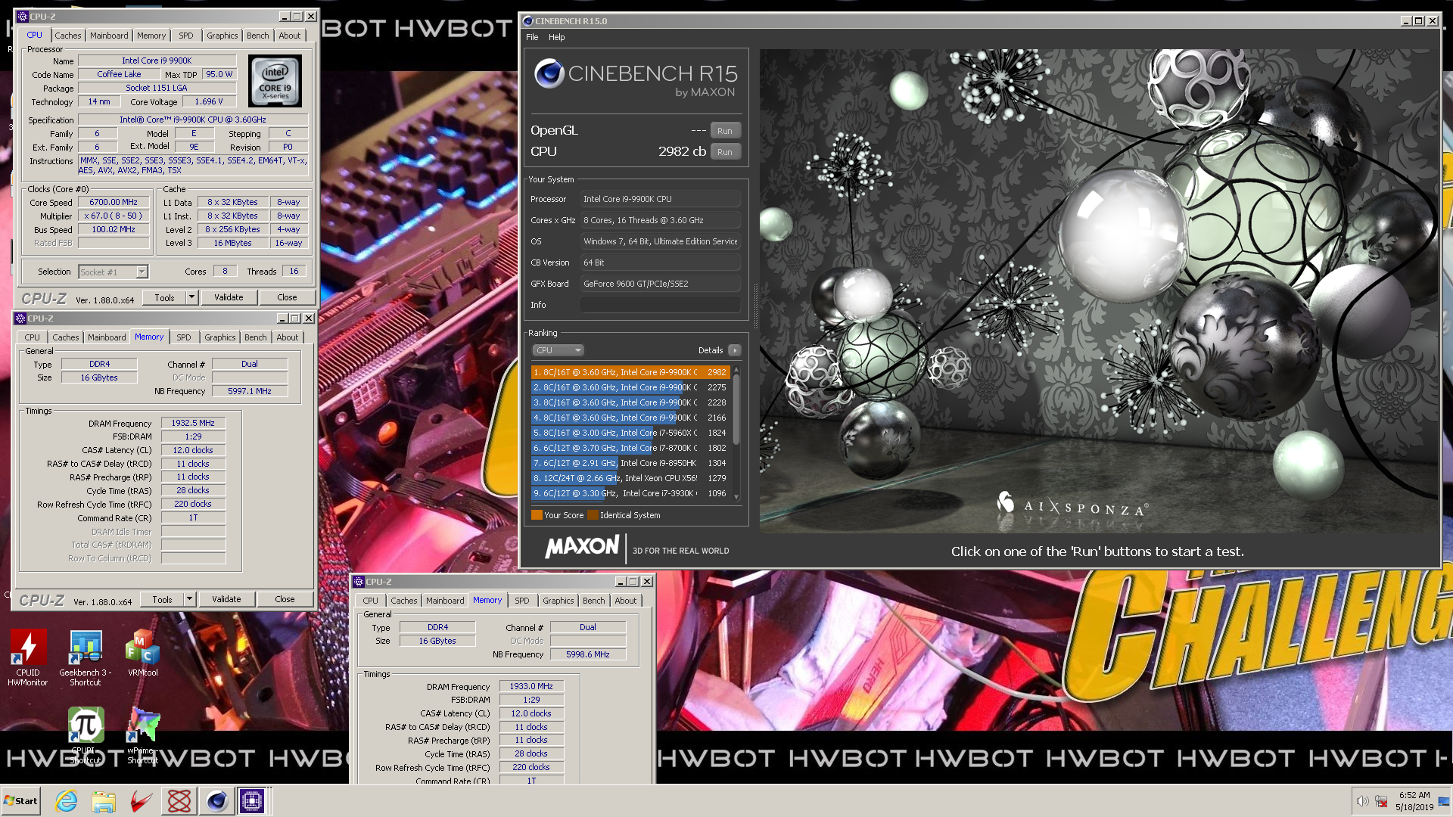Open Memory tab in top CPU-Z
The image size is (1453, 817).
tap(151, 36)
